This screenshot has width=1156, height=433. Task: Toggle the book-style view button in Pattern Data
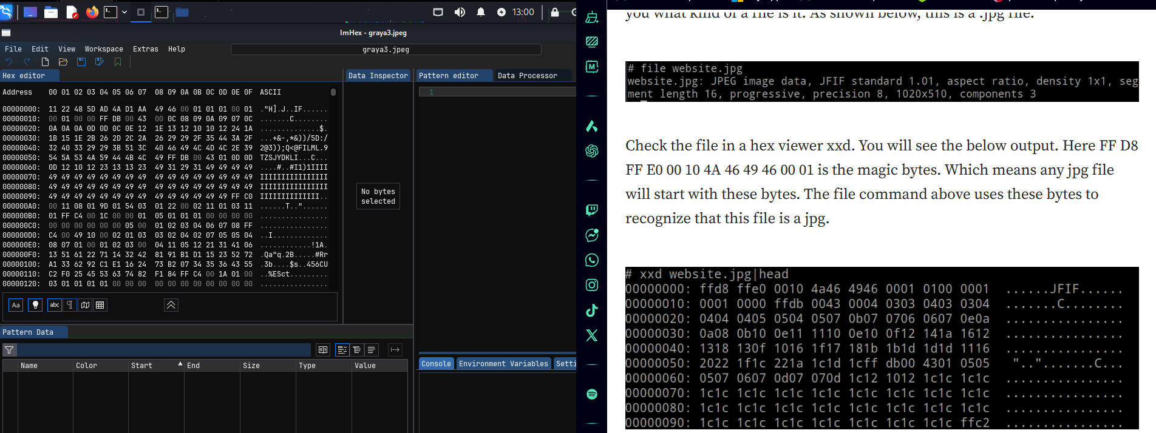pos(323,350)
